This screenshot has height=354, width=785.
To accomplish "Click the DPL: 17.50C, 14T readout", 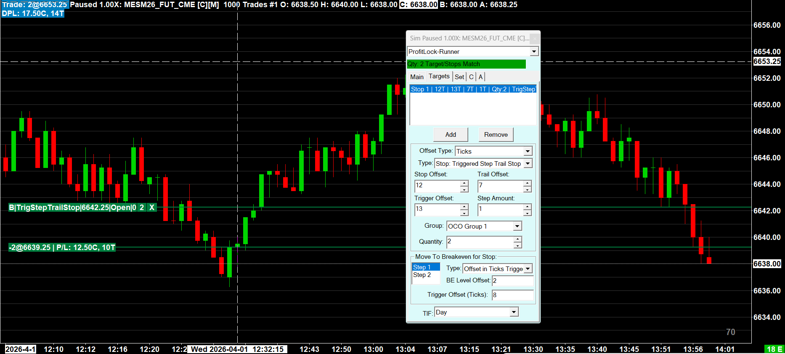I will [x=33, y=13].
